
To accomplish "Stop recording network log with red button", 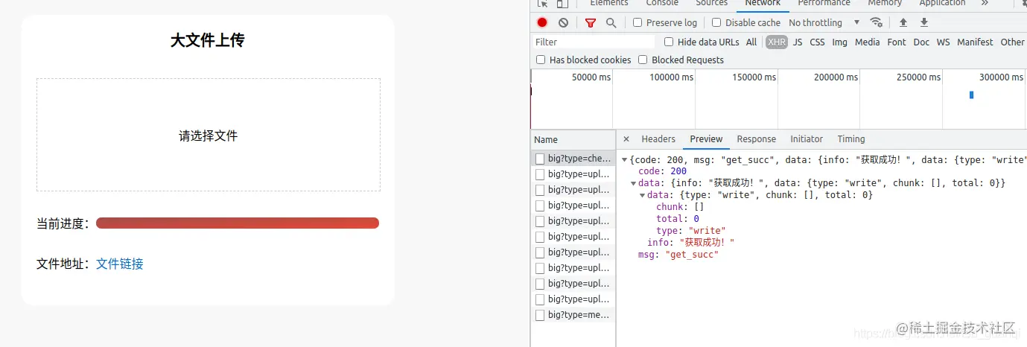I will point(542,23).
